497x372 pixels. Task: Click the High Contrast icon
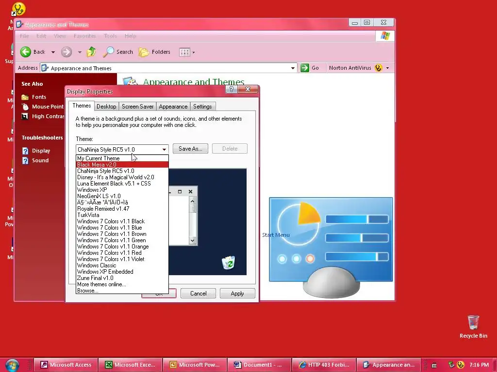(x=25, y=116)
